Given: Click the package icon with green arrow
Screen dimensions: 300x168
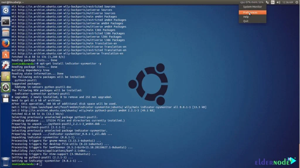Looking at the screenshot, I should point(6,76).
